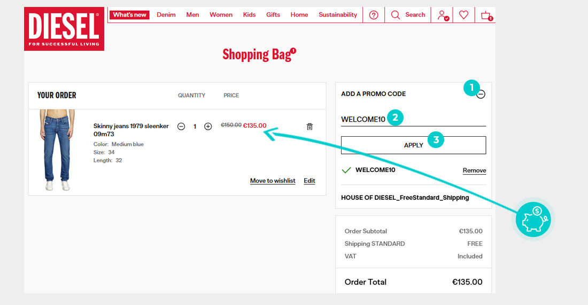Open the help question mark icon
The image size is (588, 305).
[x=374, y=15]
